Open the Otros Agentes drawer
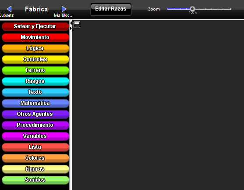The width and height of the screenshot is (244, 190). (x=35, y=114)
